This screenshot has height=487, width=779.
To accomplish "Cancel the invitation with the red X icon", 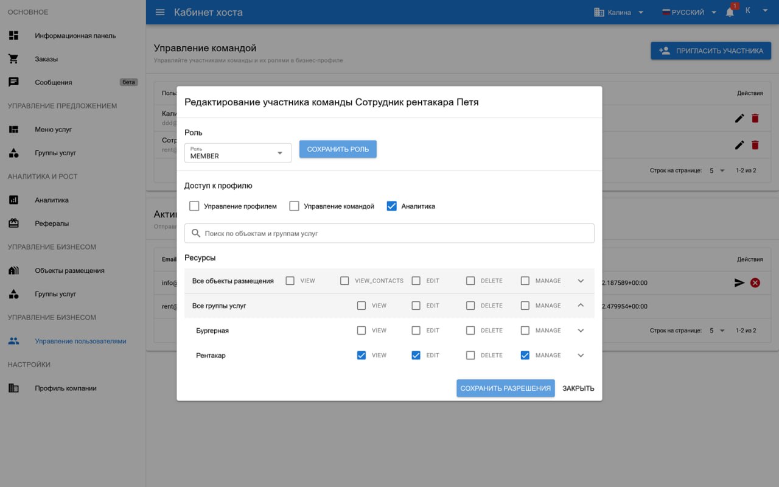I will tap(755, 282).
